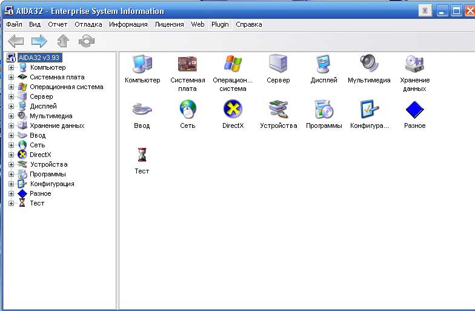Screen dimensions: 475x311
Task: Open the Лицензия menu
Action: coord(169,24)
